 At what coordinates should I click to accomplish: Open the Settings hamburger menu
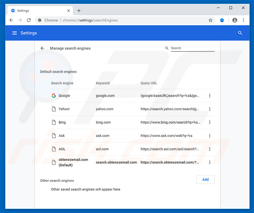click(x=14, y=33)
